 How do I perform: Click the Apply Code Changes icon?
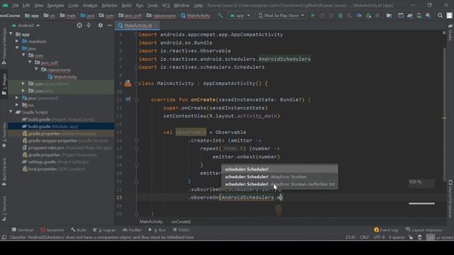tap(331, 16)
